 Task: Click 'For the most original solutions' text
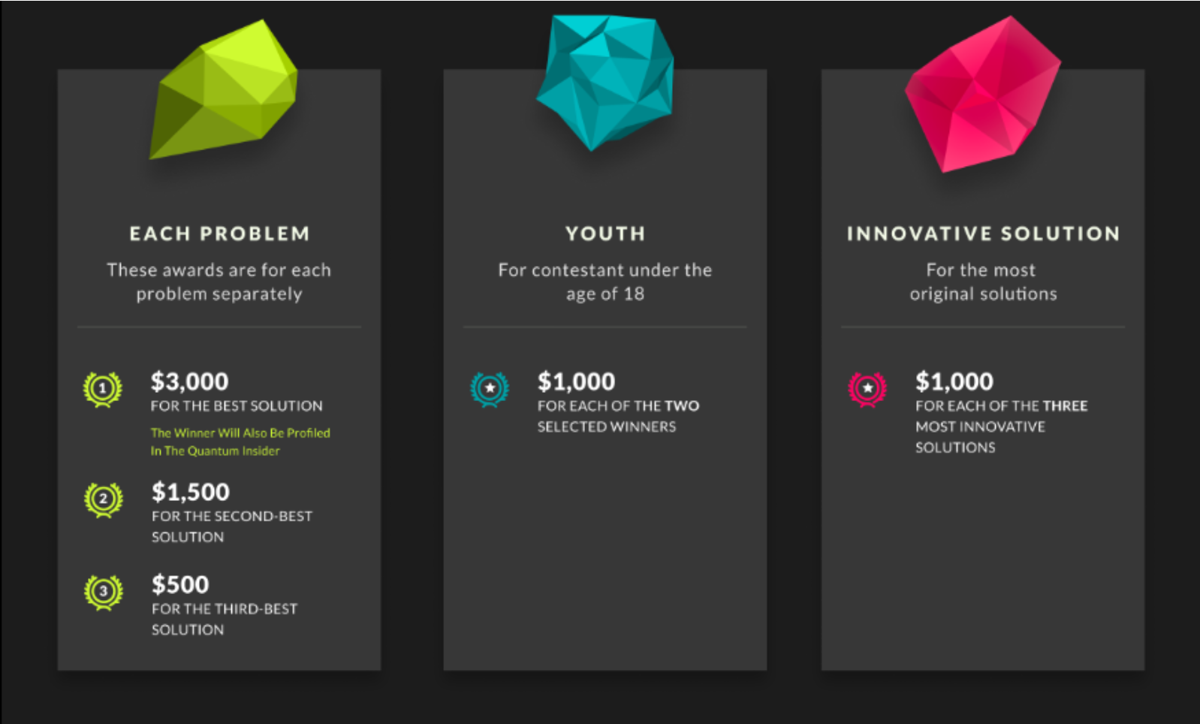pos(983,282)
